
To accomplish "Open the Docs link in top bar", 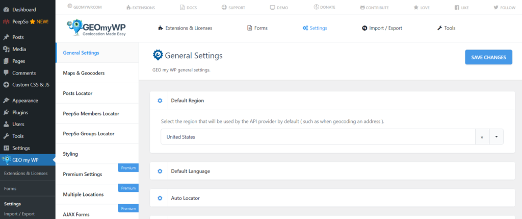I will [188, 7].
